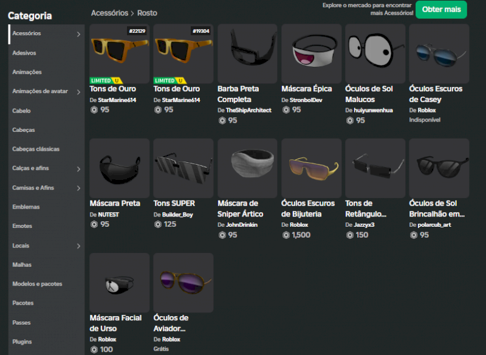This screenshot has height=355, width=486.
Task: Go to the Plugins category
Action: [22, 342]
